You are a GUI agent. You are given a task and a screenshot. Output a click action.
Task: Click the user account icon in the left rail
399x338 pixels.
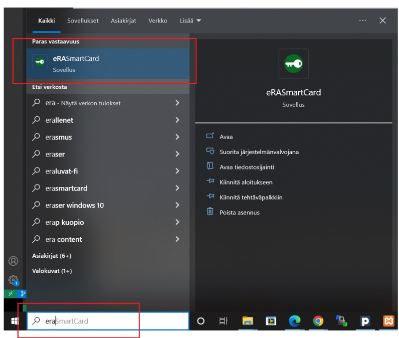click(x=13, y=261)
